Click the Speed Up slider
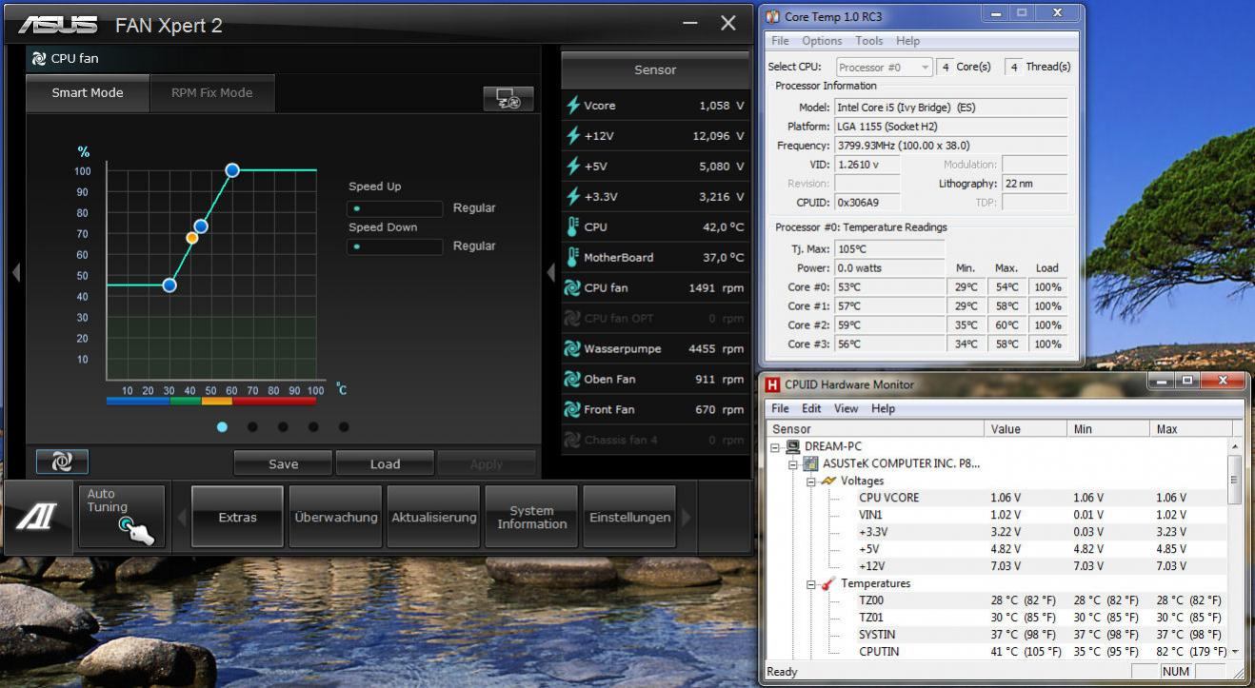1255x688 pixels. [394, 208]
